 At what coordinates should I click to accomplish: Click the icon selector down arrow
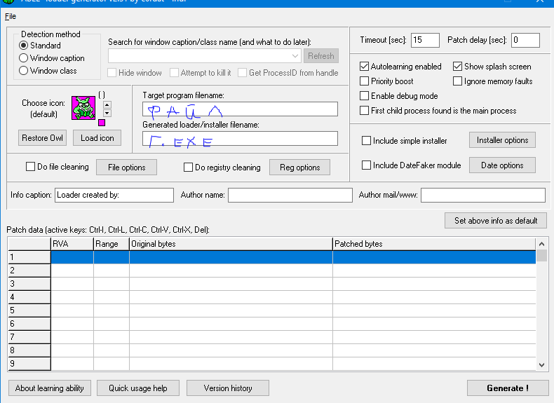click(107, 113)
